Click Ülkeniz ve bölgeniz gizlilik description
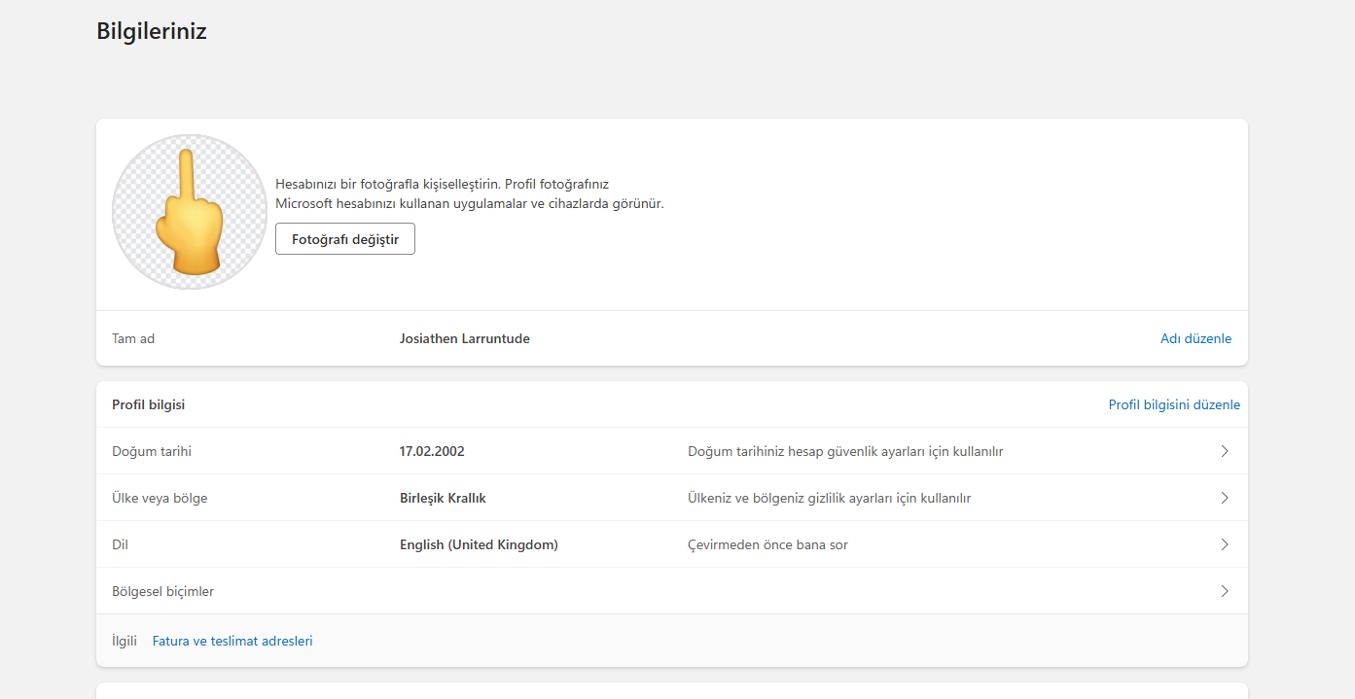 coord(829,498)
